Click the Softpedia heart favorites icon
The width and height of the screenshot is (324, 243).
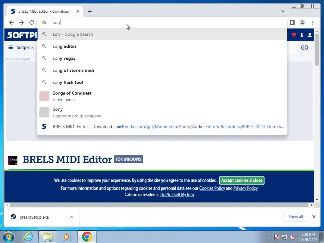[x=294, y=35]
